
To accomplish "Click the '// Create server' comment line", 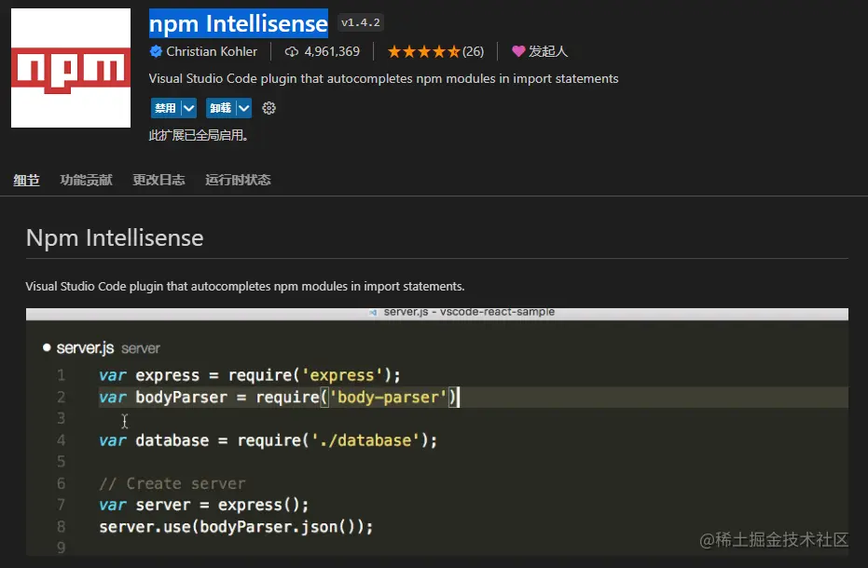I will (x=172, y=483).
